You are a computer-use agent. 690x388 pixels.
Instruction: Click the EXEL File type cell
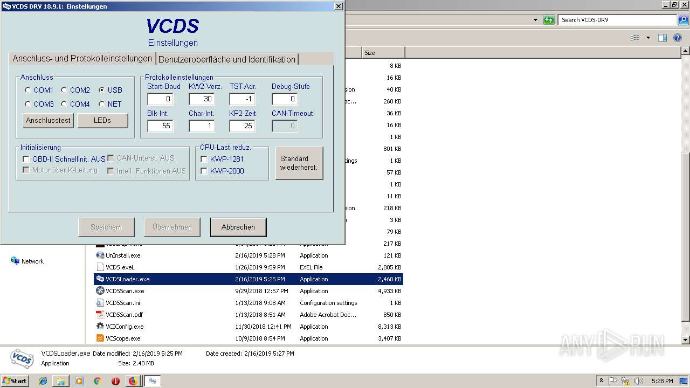[311, 267]
